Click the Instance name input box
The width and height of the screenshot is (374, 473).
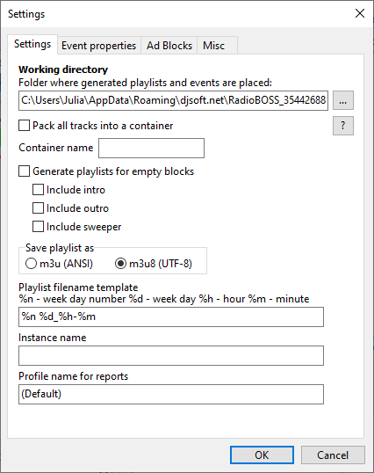pos(171,356)
